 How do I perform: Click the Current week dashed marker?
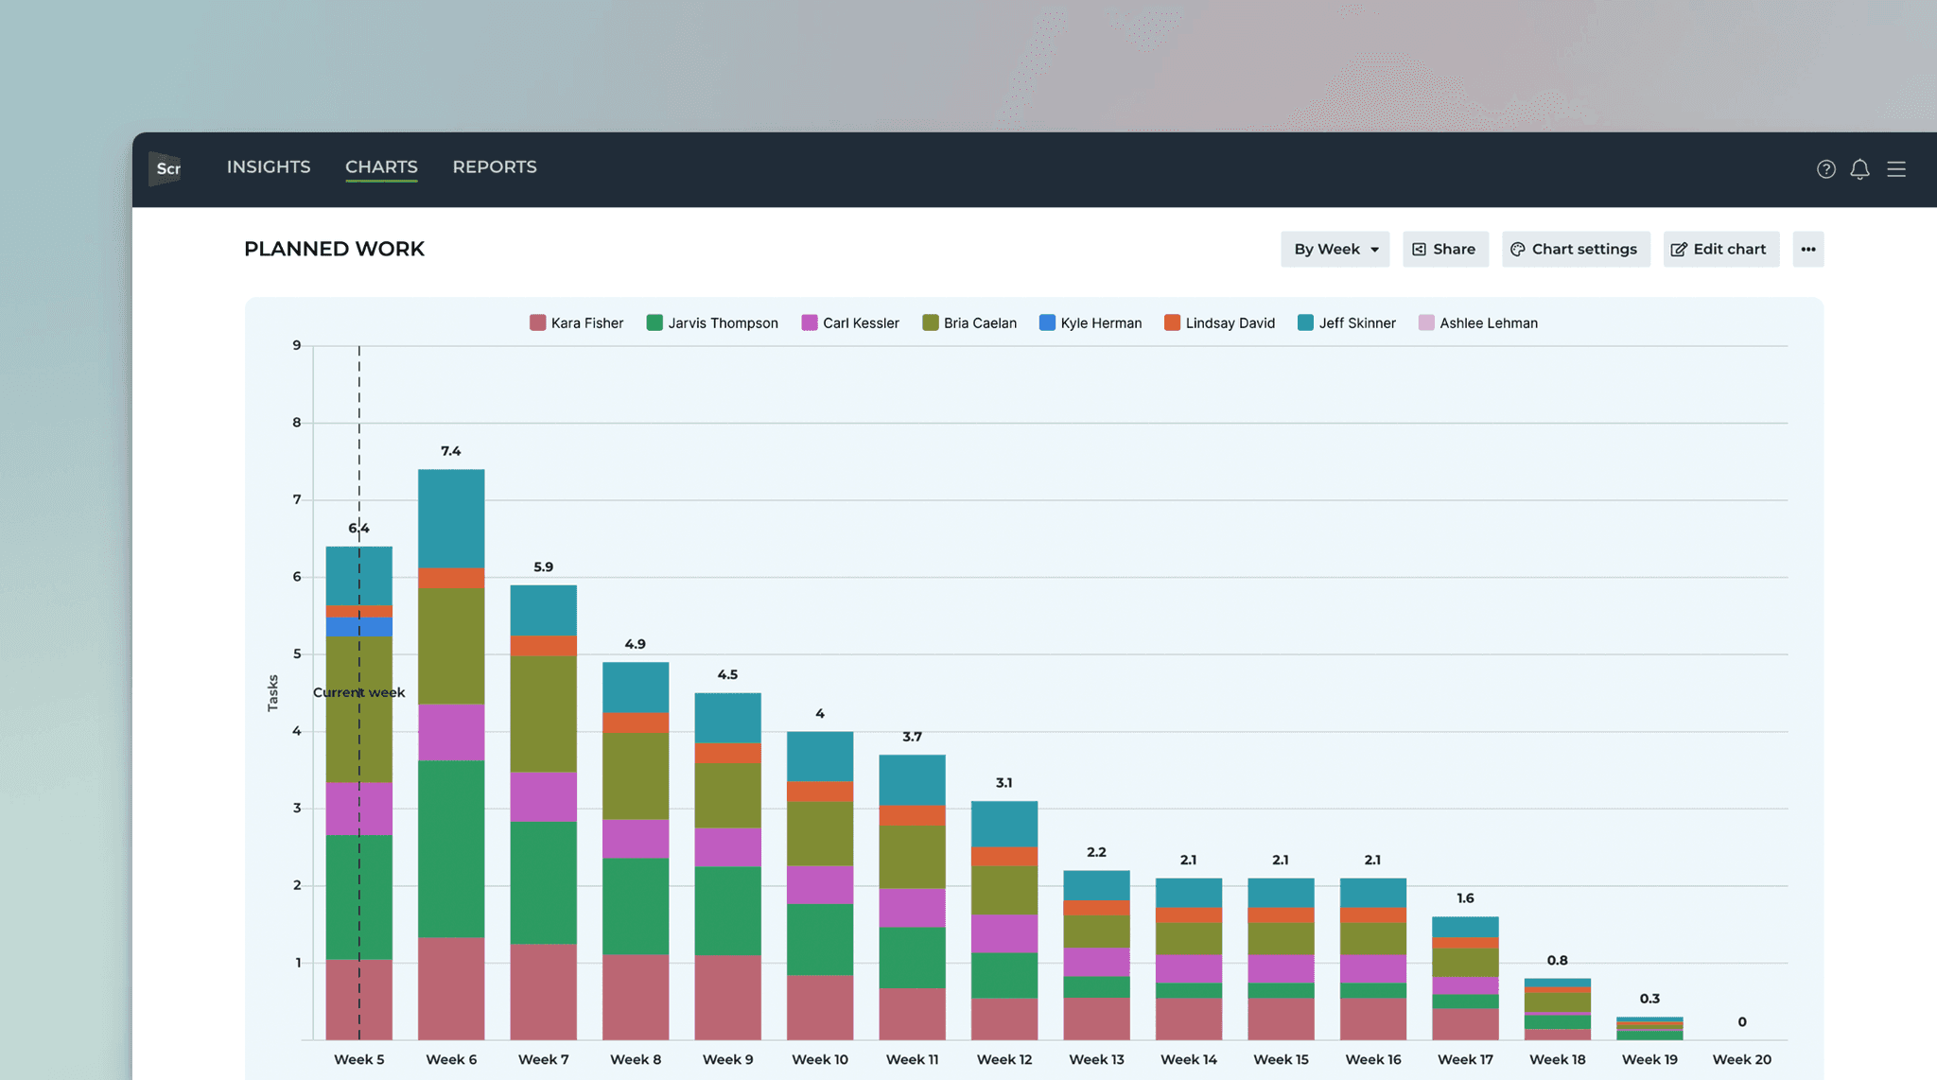pyautogui.click(x=359, y=691)
